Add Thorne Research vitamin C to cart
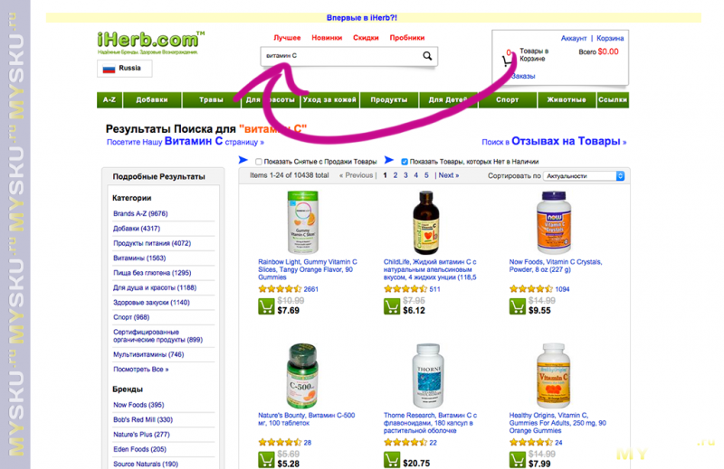724x469 pixels. [392, 460]
